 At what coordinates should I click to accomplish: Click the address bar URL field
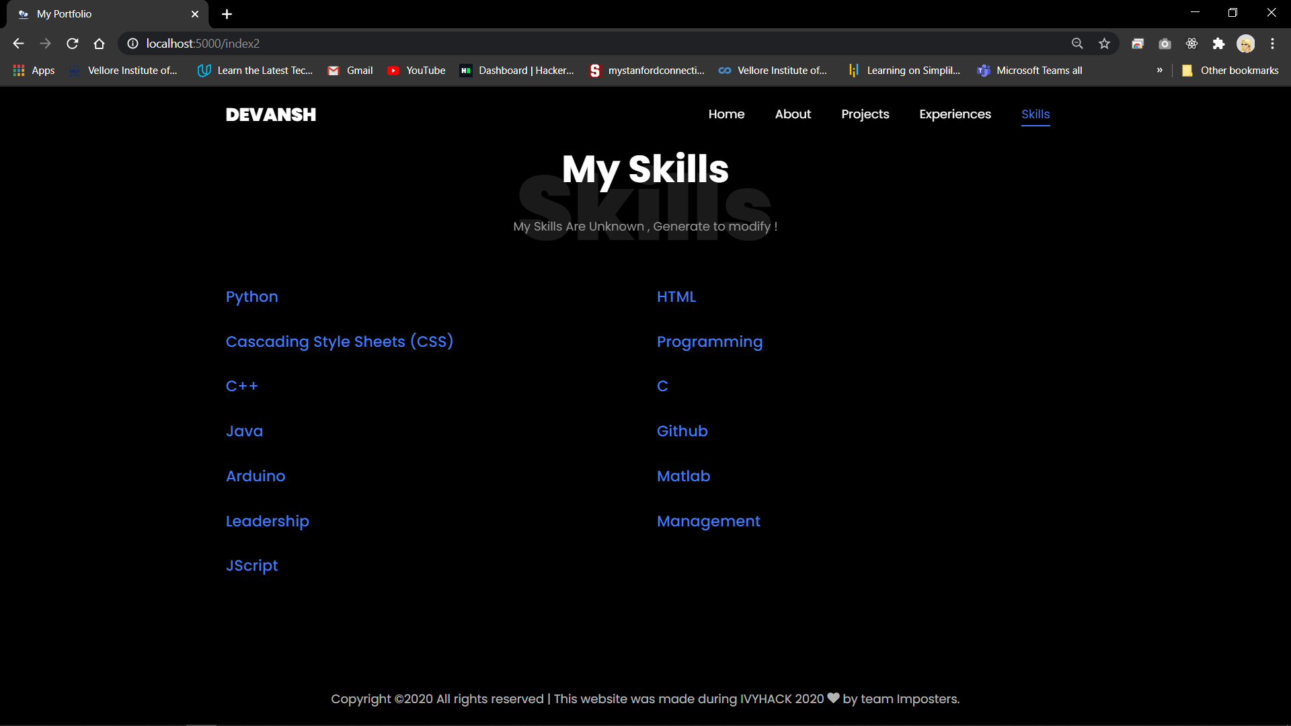(538, 44)
